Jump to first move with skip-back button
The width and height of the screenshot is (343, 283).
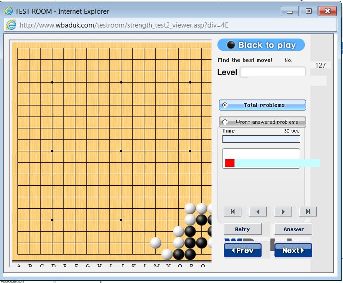(233, 211)
